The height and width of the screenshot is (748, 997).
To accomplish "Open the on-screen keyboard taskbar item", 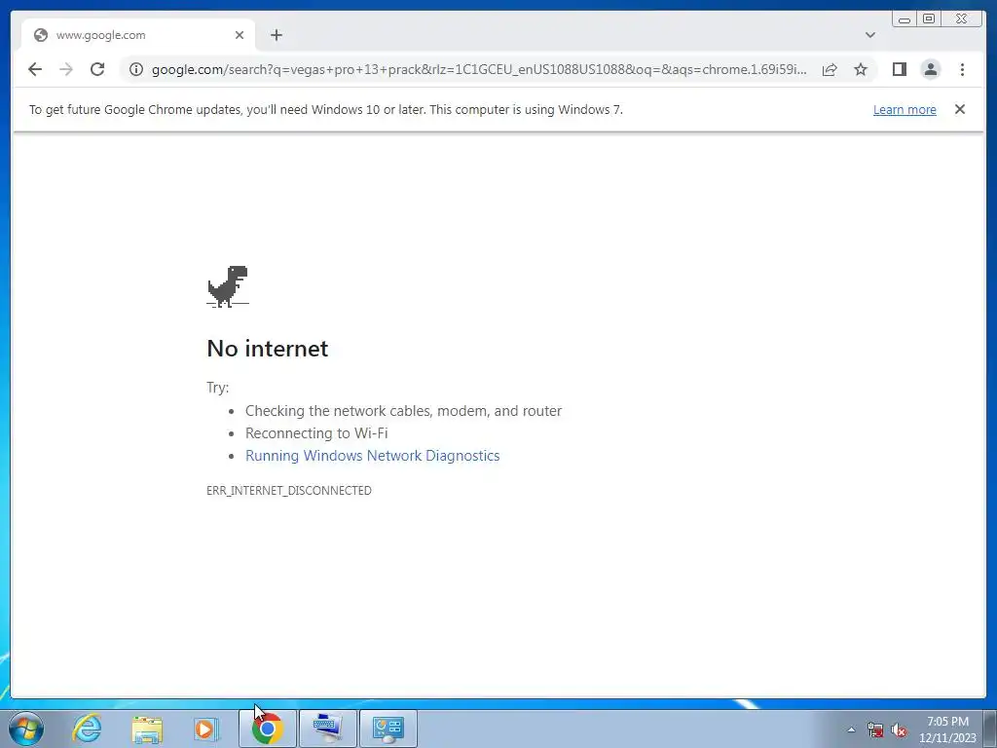I will point(327,729).
